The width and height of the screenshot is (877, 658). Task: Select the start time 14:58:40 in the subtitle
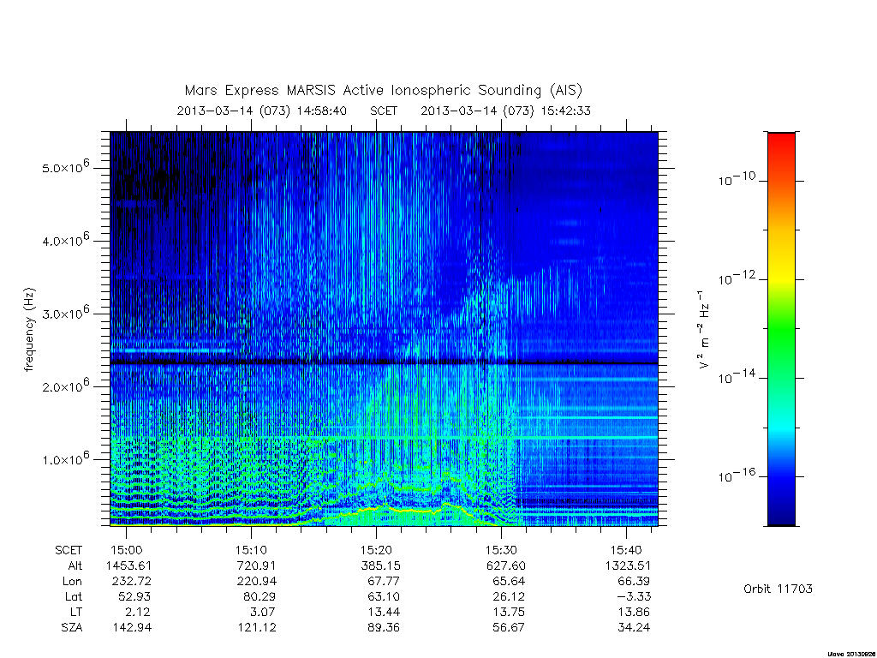pos(322,111)
